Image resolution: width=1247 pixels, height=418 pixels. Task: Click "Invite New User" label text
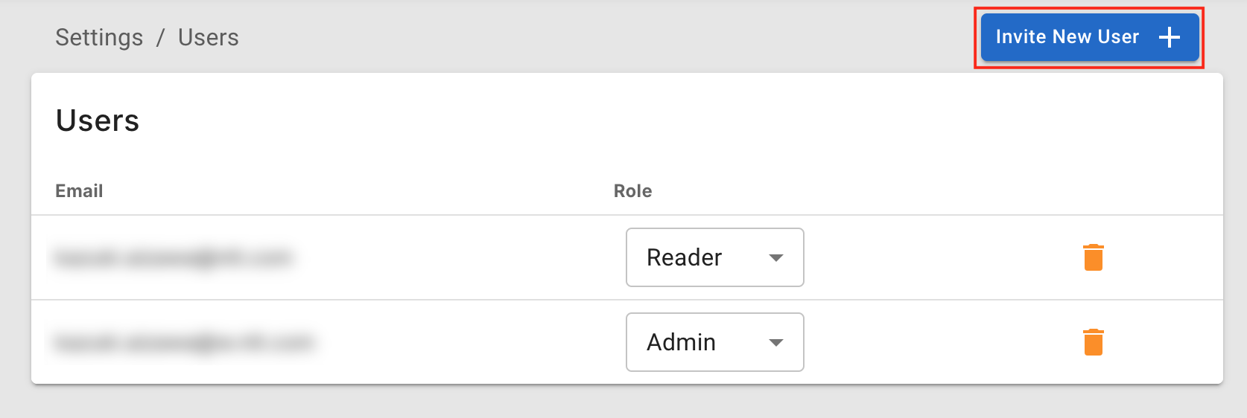(x=1067, y=37)
